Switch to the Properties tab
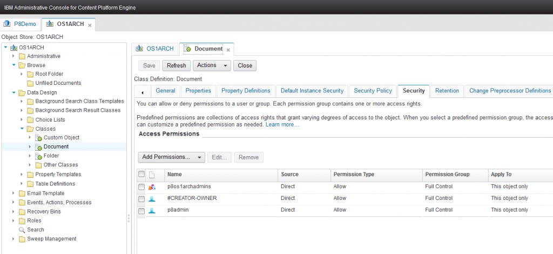The height and width of the screenshot is (254, 553). pyautogui.click(x=198, y=91)
